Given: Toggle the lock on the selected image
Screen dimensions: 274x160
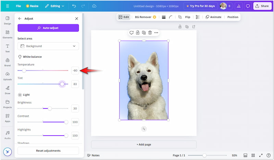Looking at the screenshot, I should (x=137, y=33).
